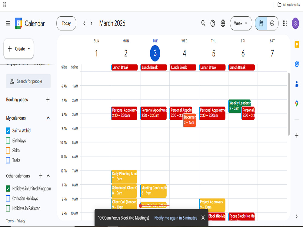Click the March 2026 title
303x227 pixels.
pyautogui.click(x=112, y=23)
